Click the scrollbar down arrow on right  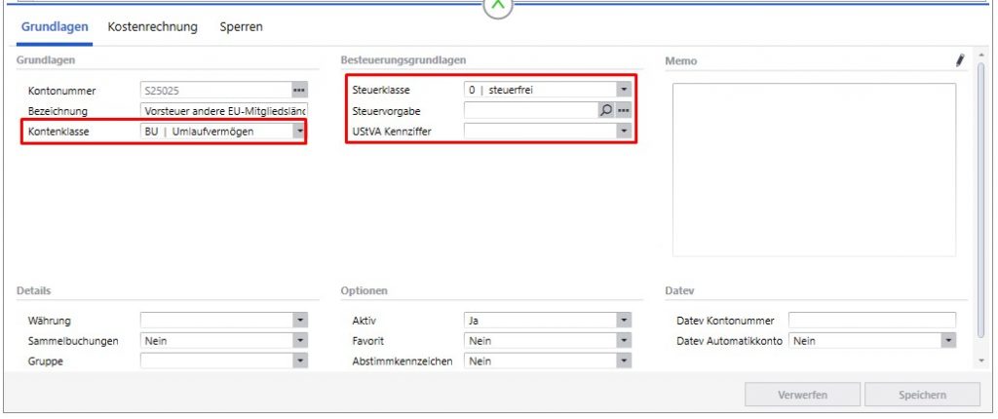point(979,361)
